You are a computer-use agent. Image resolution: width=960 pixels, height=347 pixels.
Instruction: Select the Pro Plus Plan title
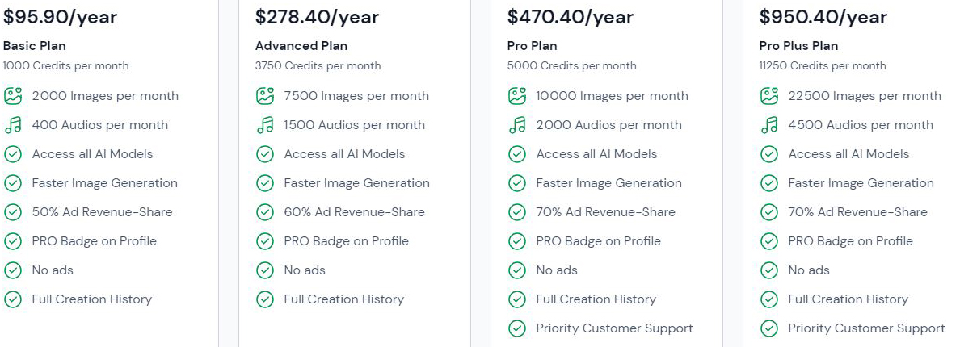coord(799,46)
